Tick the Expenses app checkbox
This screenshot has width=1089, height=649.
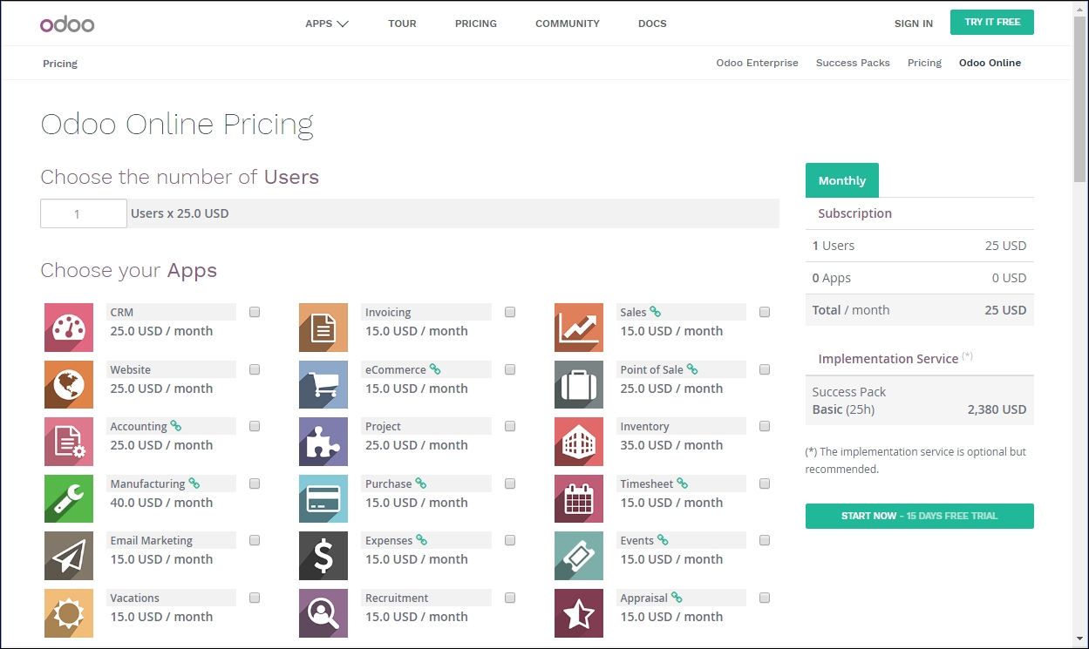pyautogui.click(x=510, y=540)
